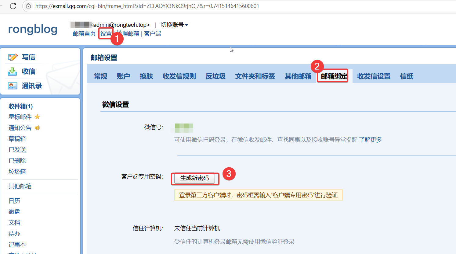Click the compose mail pencil icon
456x254 pixels.
pyautogui.click(x=13, y=57)
